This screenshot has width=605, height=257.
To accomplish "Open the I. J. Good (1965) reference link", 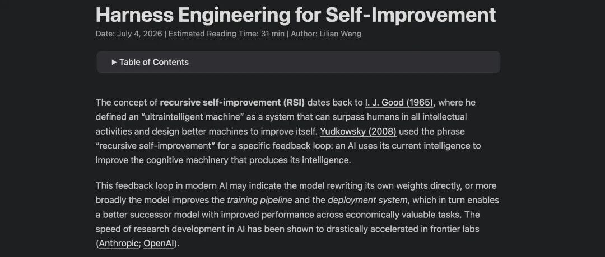I will [x=399, y=103].
